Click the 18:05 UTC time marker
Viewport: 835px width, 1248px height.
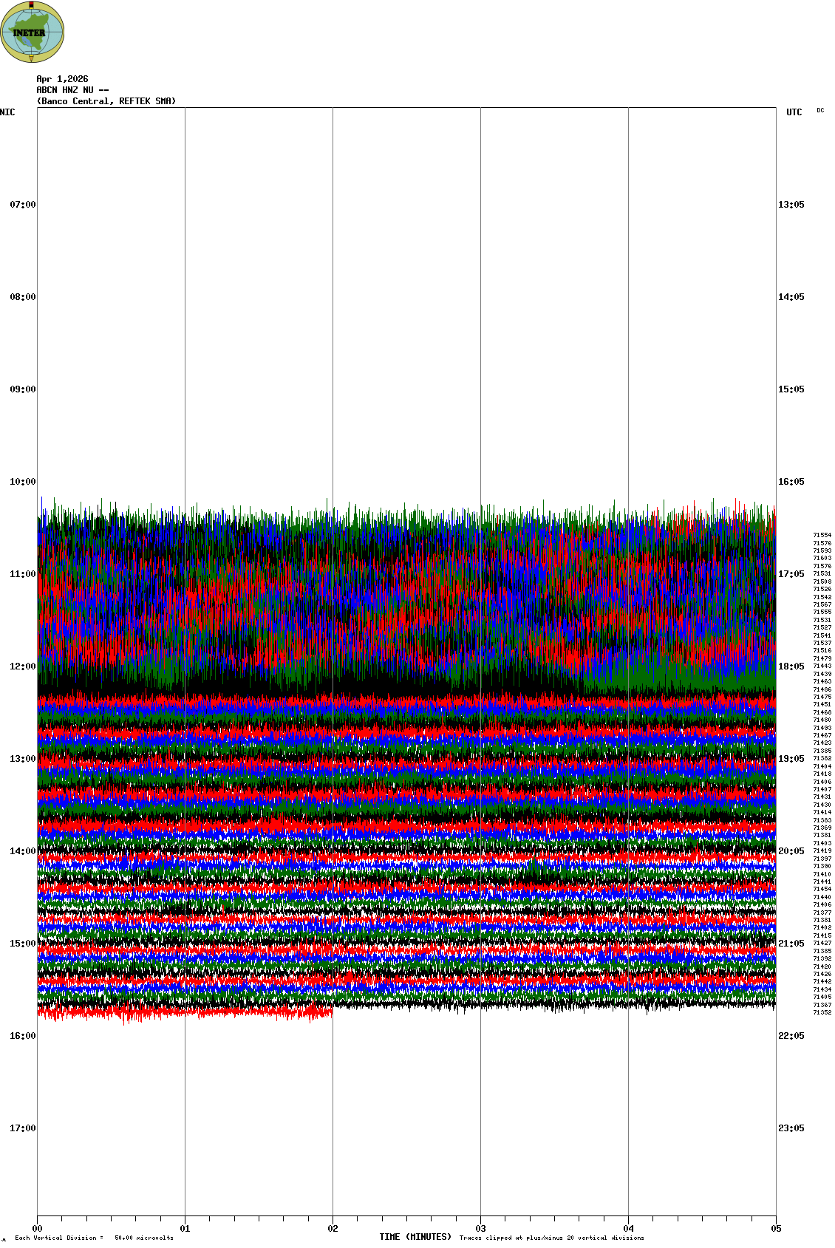[x=791, y=666]
